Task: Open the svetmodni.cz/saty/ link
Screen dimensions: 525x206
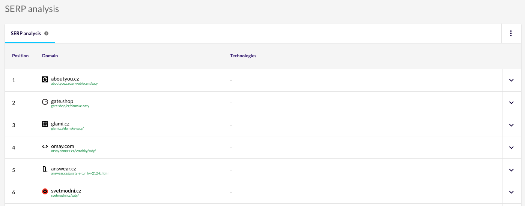Action: tap(65, 196)
